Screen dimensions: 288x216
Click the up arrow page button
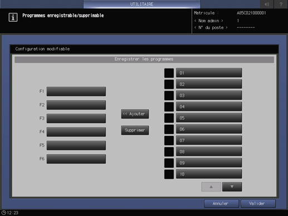click(211, 186)
